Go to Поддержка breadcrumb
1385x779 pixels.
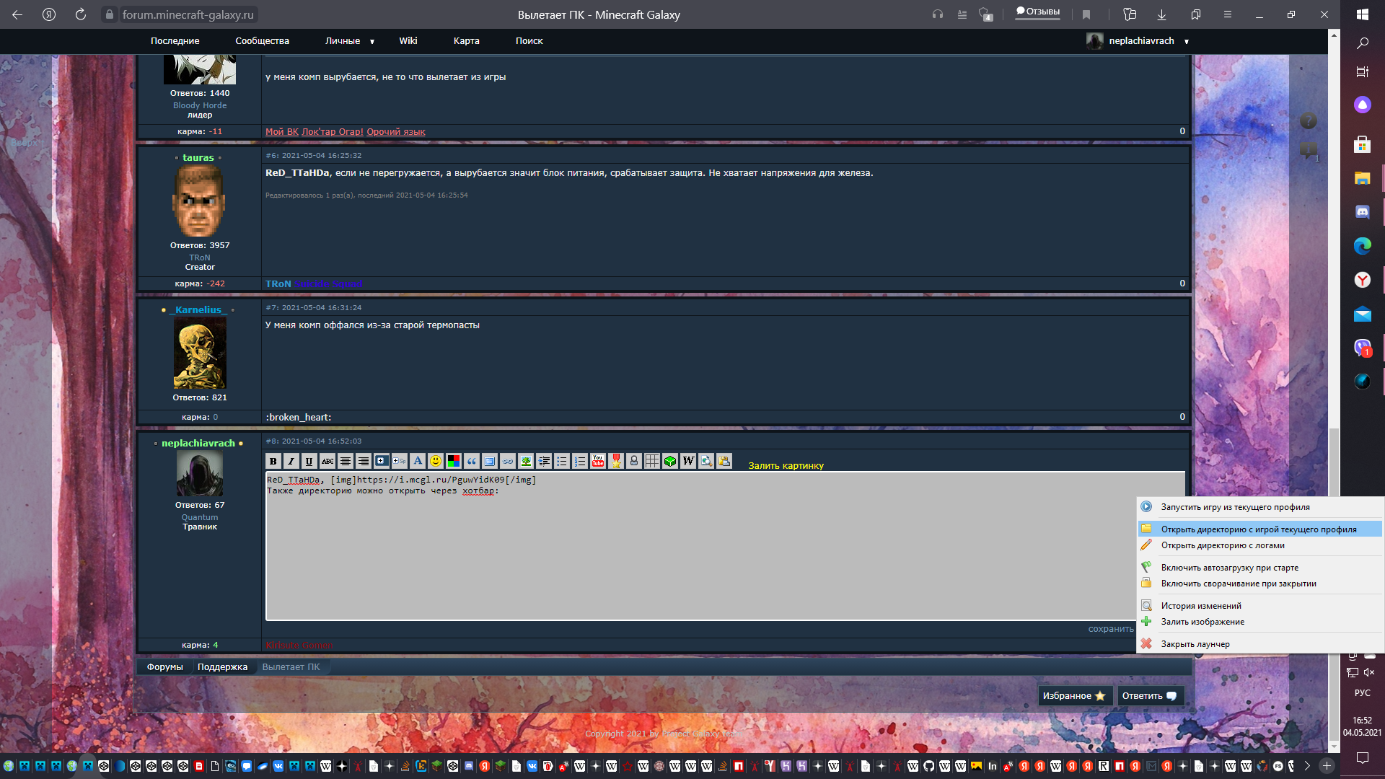point(223,667)
